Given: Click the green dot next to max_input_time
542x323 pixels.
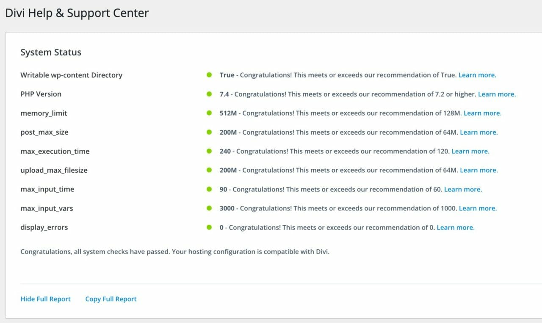Looking at the screenshot, I should [209, 189].
